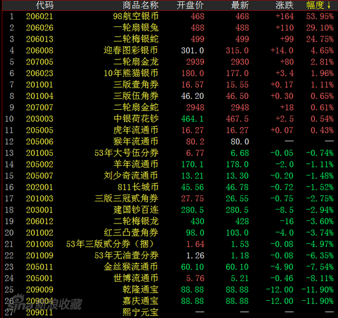Click the 53.95% change value
Image resolution: width=338 pixels, height=318 pixels.
pos(320,17)
